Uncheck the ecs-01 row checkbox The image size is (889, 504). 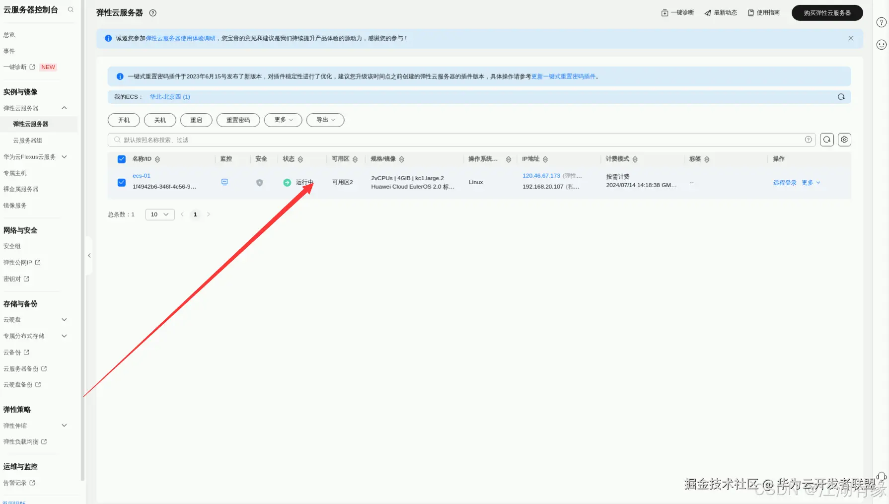click(122, 182)
